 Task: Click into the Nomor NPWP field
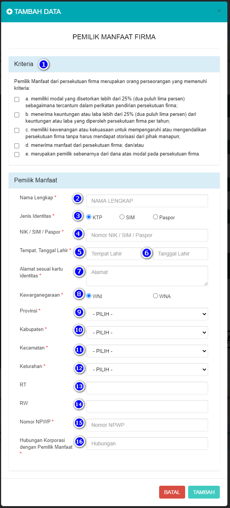pyautogui.click(x=147, y=425)
